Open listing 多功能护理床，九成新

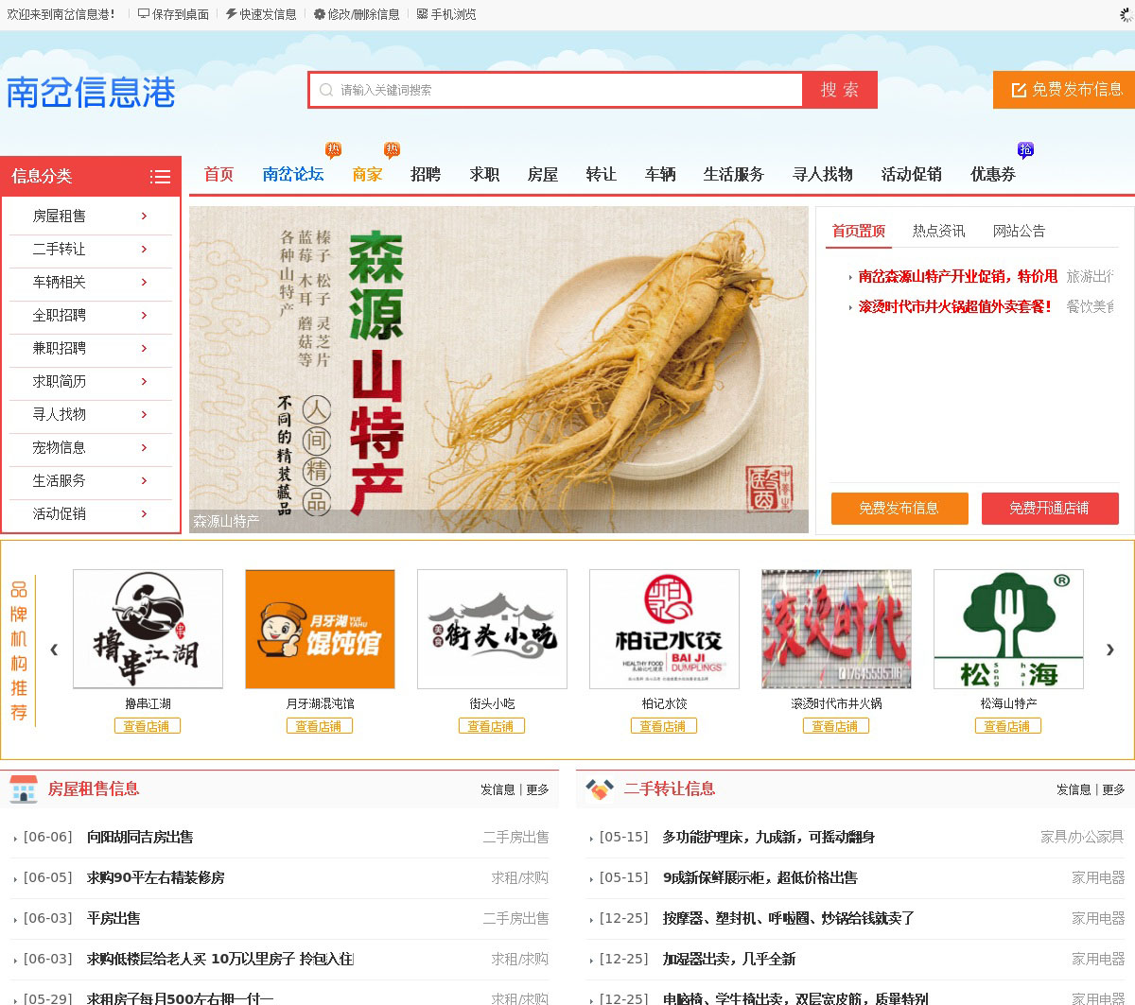pos(769,838)
